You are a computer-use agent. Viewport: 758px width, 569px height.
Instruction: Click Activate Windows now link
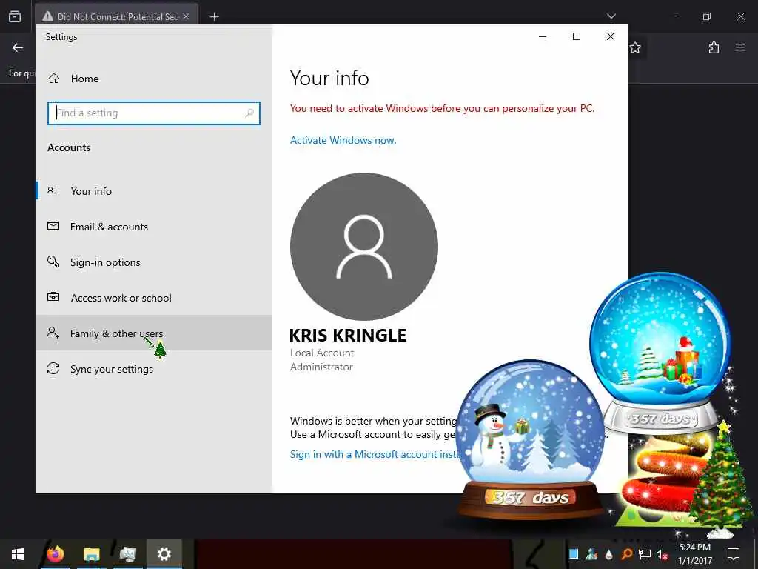pos(343,140)
